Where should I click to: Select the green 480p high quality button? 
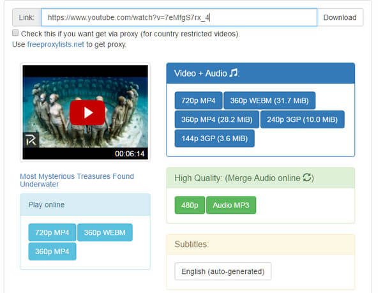(x=190, y=205)
